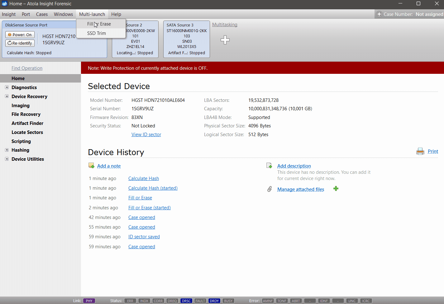Open Case opened entry from 42 minutes ago

pyautogui.click(x=142, y=217)
